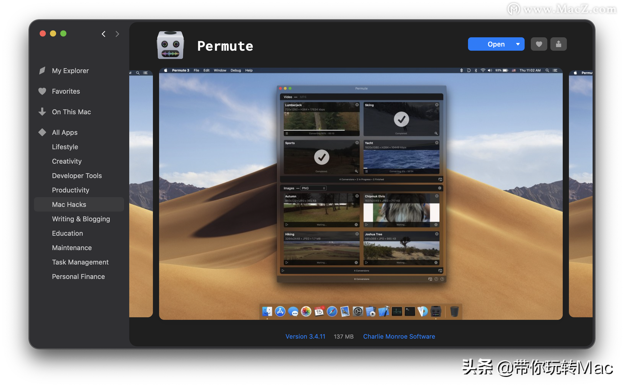Open the Maintenance category
Viewport: 624px width, 387px height.
(72, 248)
